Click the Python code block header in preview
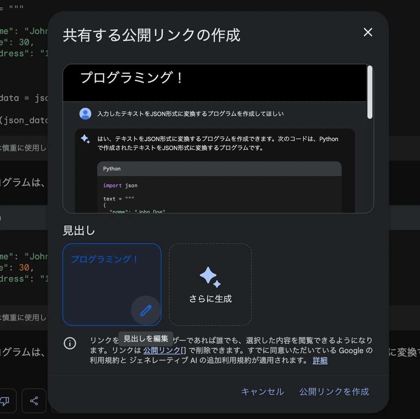This screenshot has height=419, width=420. 219,169
